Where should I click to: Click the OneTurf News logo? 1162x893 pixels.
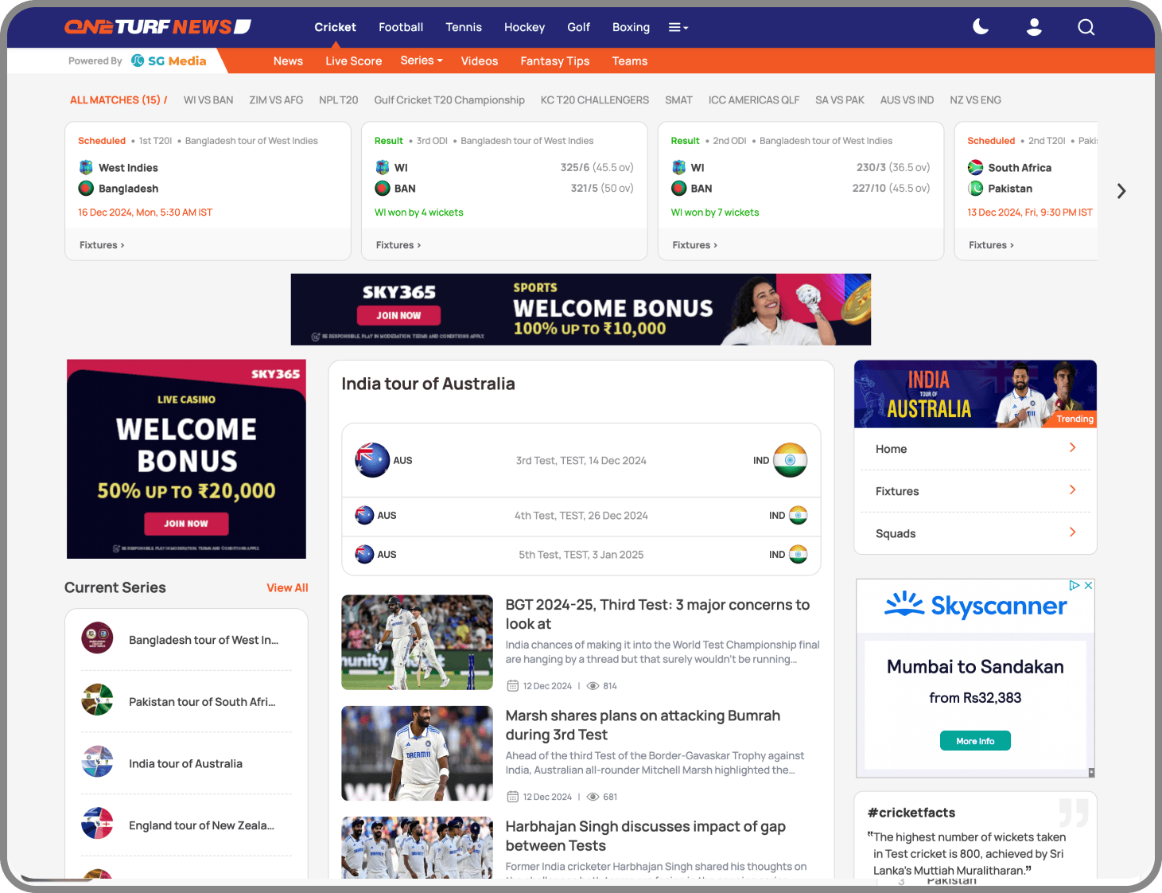click(x=157, y=27)
